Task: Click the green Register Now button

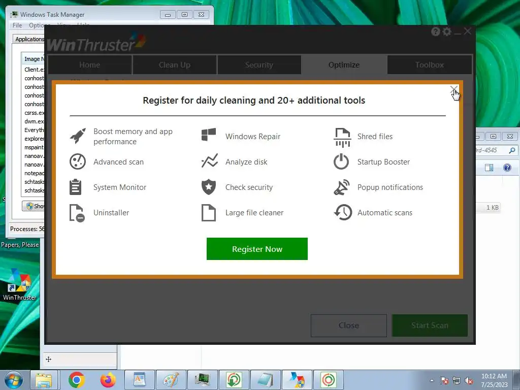Action: click(257, 249)
